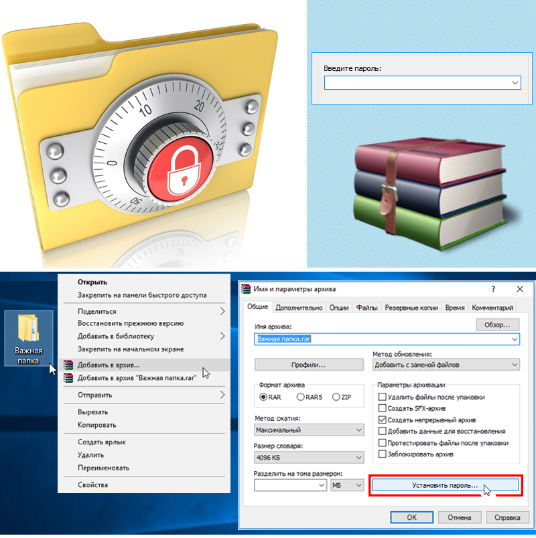Image resolution: width=536 pixels, height=538 pixels.
Task: Open the Имя архива dropdown arrow
Action: click(x=515, y=339)
